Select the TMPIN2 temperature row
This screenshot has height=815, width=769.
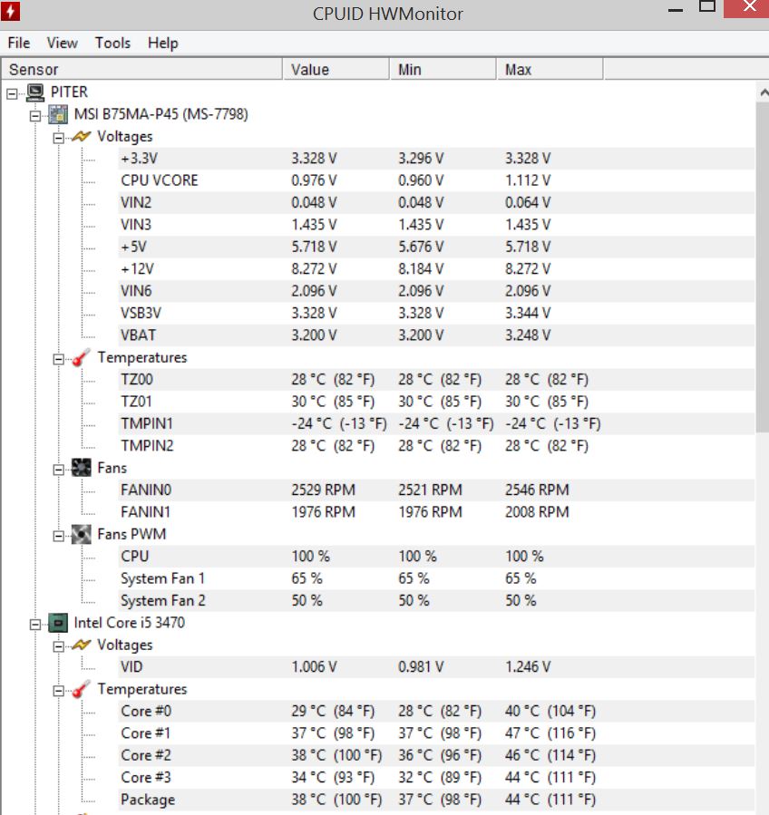coord(435,445)
